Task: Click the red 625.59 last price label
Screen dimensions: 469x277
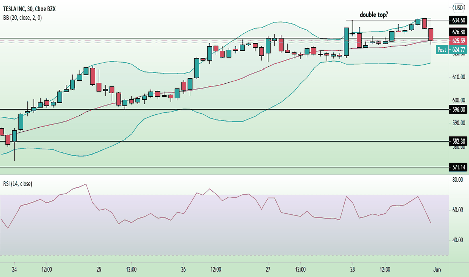Action: (459, 41)
